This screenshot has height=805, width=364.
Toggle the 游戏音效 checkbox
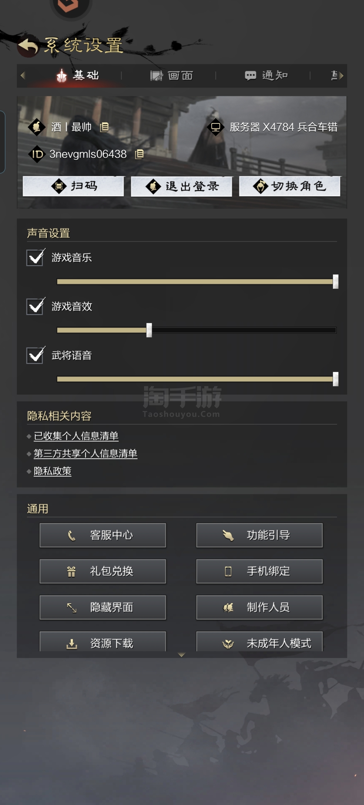pyautogui.click(x=35, y=306)
